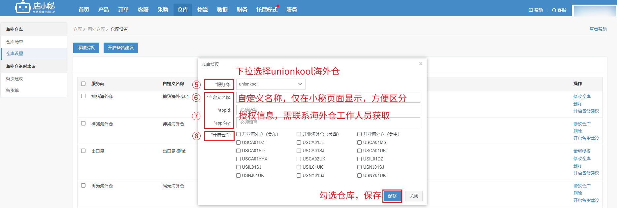Close the 仓库授权 dialog with the X
The height and width of the screenshot is (208, 617).
[x=421, y=64]
